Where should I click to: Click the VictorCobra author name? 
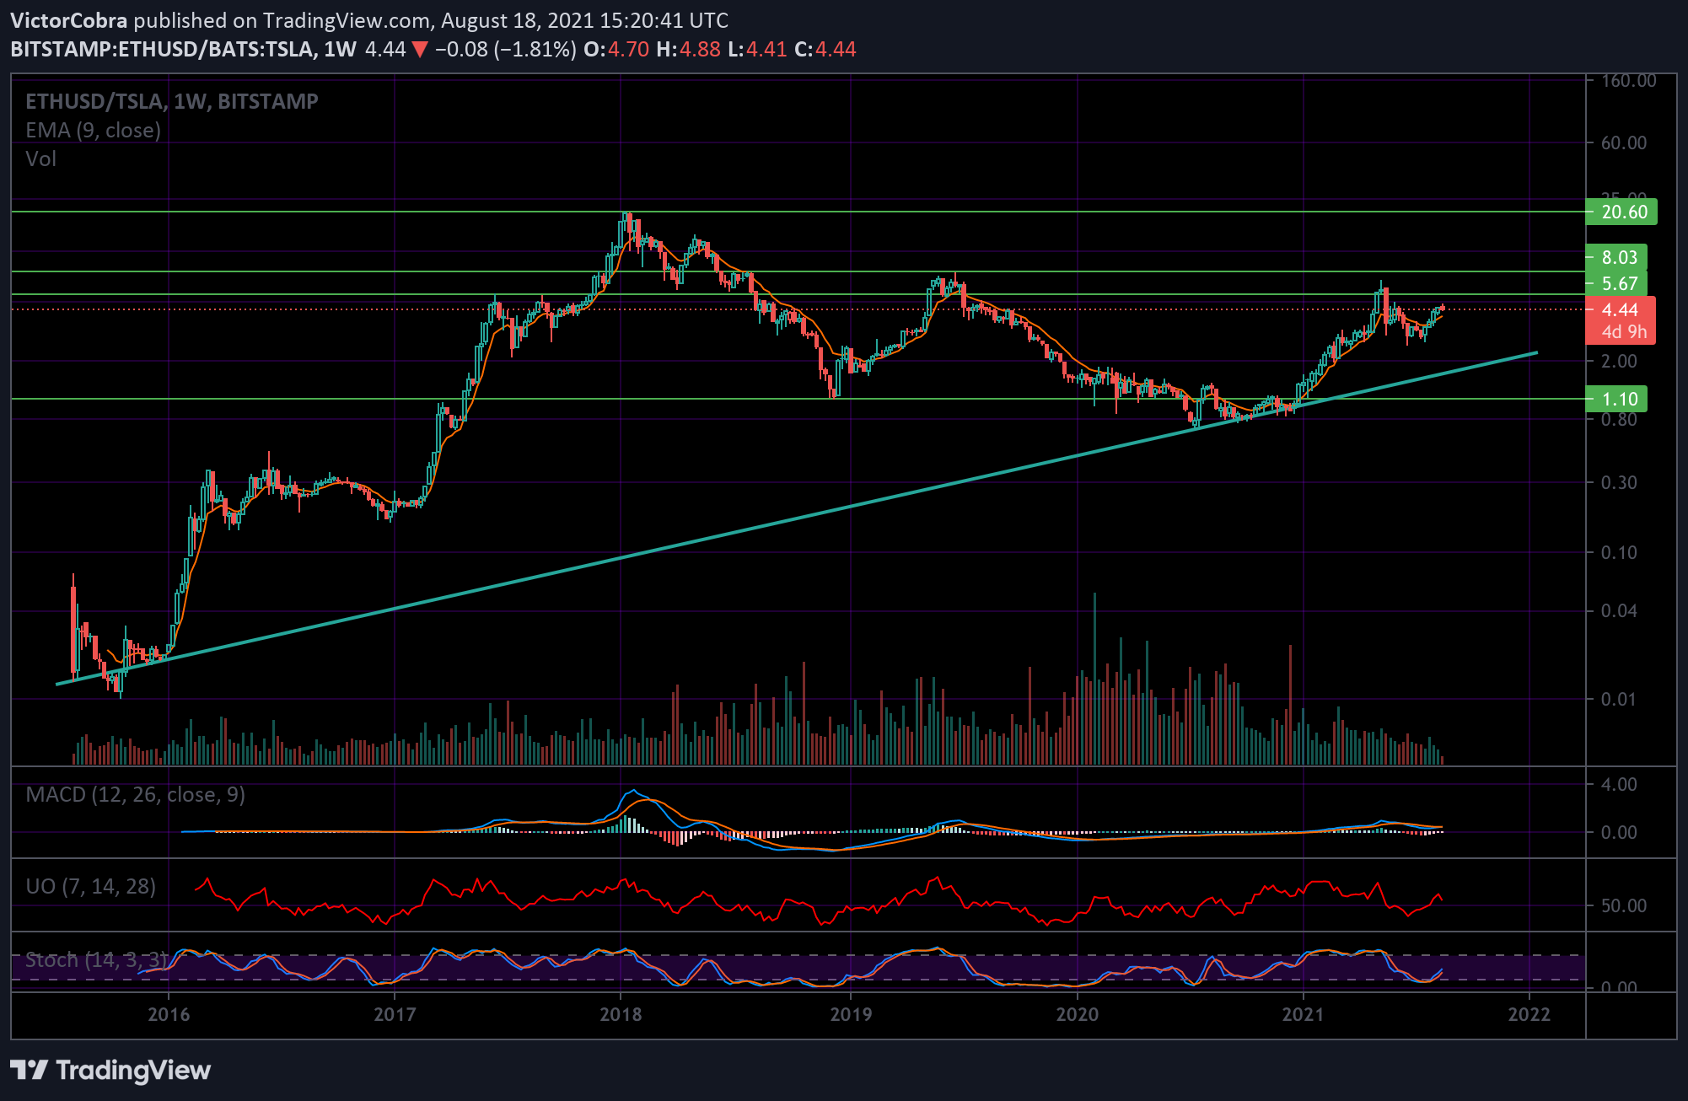pos(69,20)
